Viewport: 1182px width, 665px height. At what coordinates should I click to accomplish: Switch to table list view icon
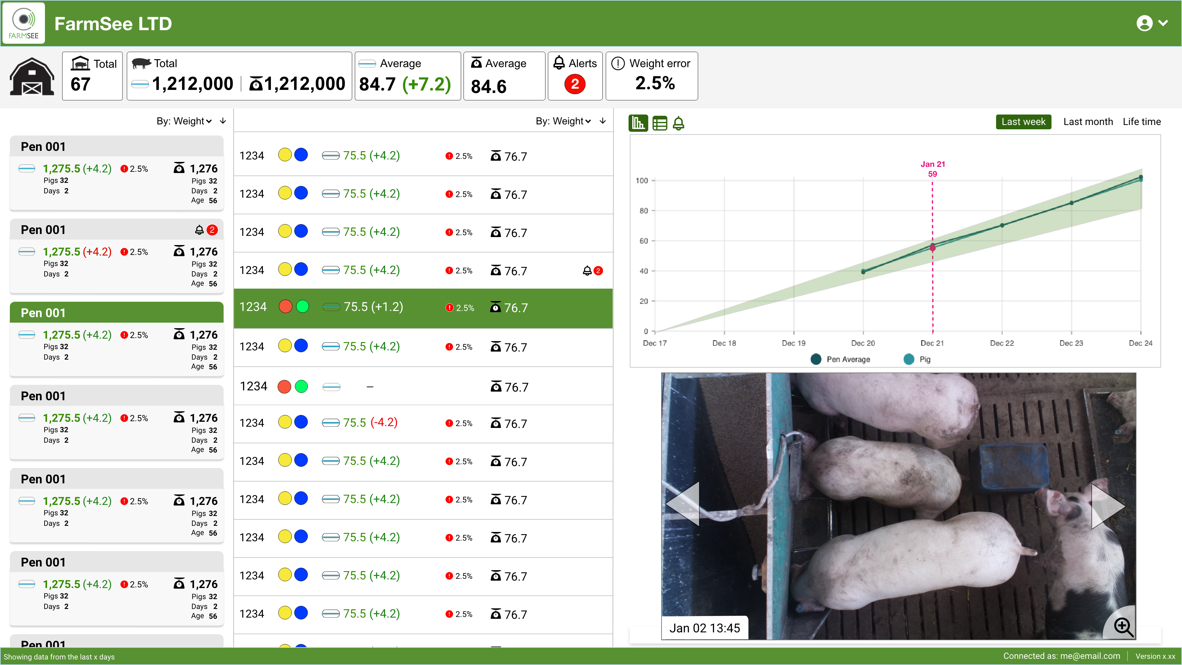tap(660, 123)
